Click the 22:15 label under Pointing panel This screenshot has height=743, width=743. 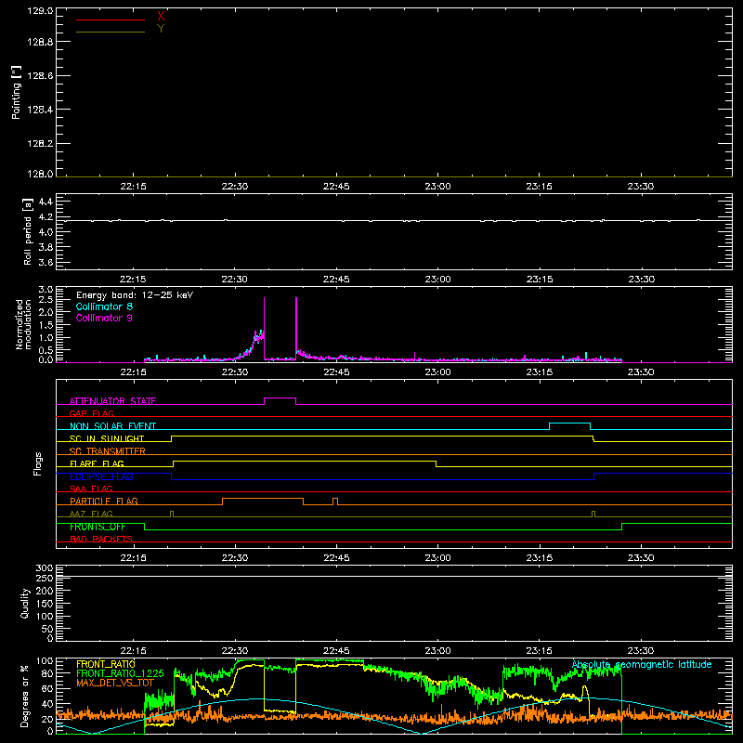point(133,187)
